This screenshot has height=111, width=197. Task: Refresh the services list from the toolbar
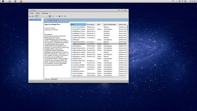pos(43,16)
